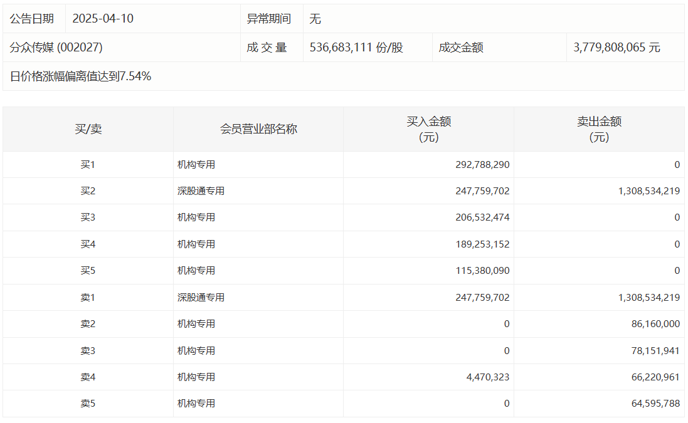Open the 分众传媒 (002027) stock name
Viewport: 688px width, 423px height.
pos(56,48)
